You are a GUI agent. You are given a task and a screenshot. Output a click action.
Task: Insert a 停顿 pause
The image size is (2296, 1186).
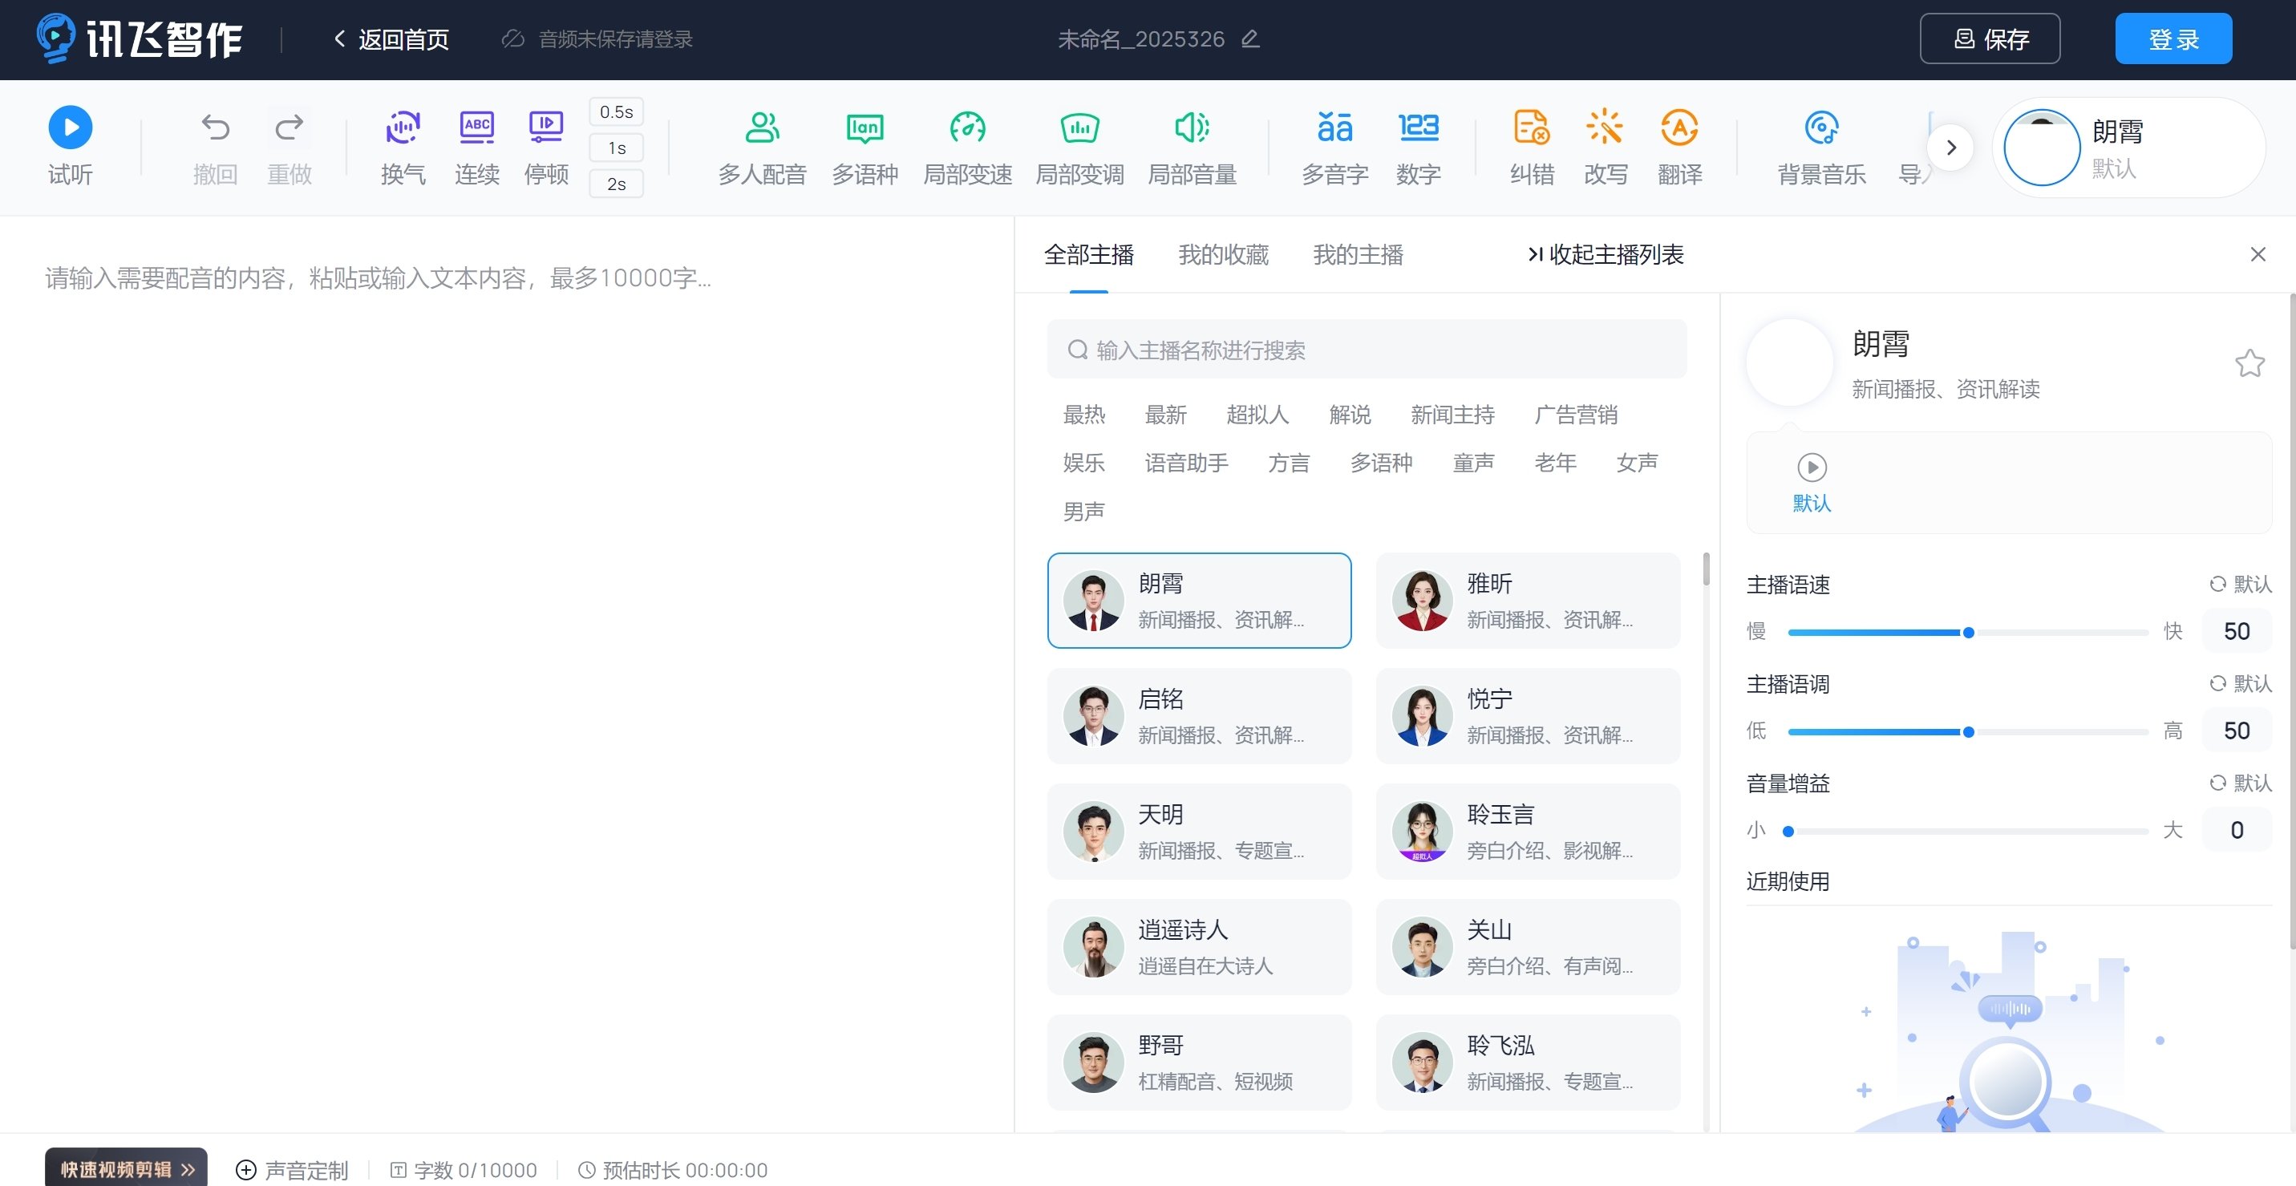545,147
